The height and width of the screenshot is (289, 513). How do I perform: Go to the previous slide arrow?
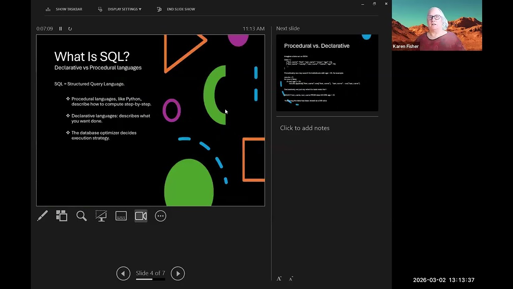123,273
